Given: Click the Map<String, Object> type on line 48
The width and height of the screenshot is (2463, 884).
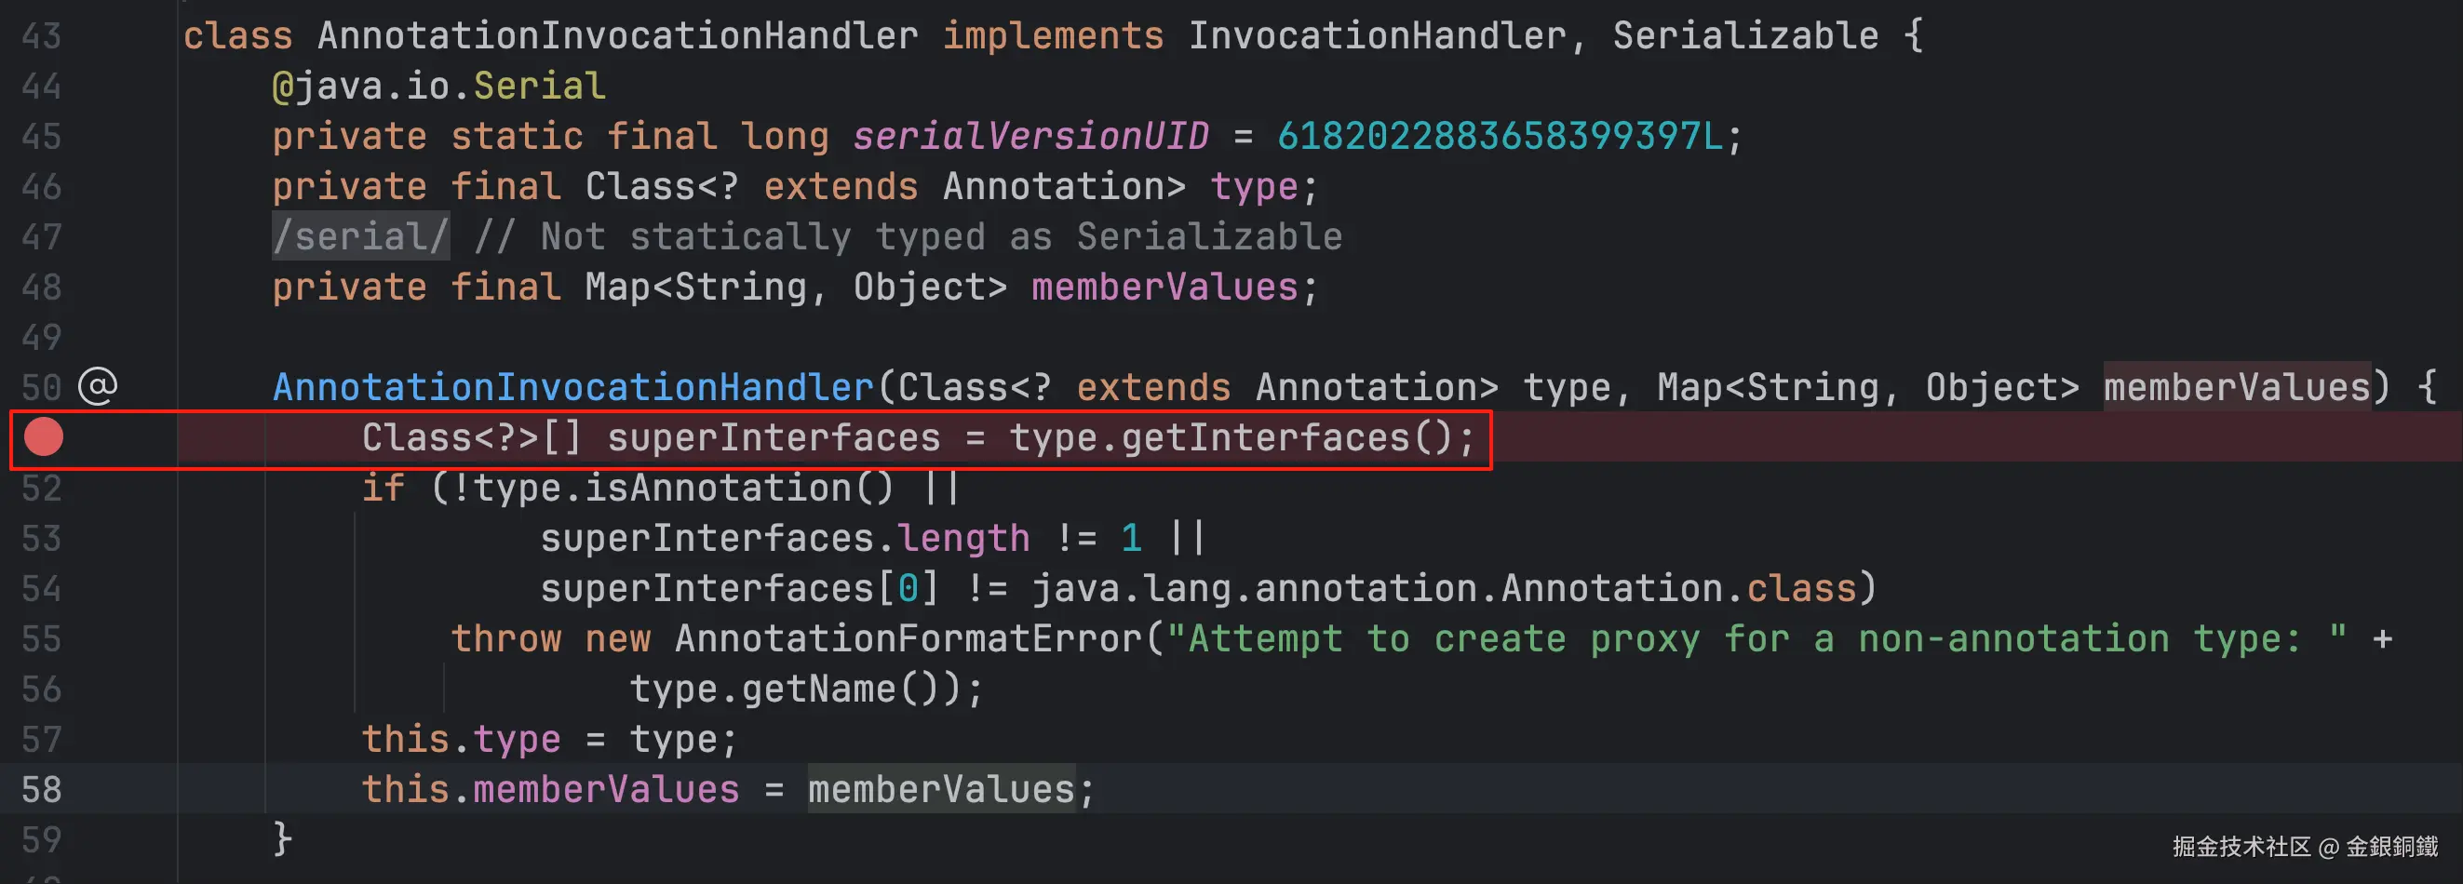Looking at the screenshot, I should point(796,288).
